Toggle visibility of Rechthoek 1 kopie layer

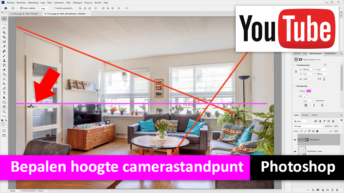tap(295, 151)
